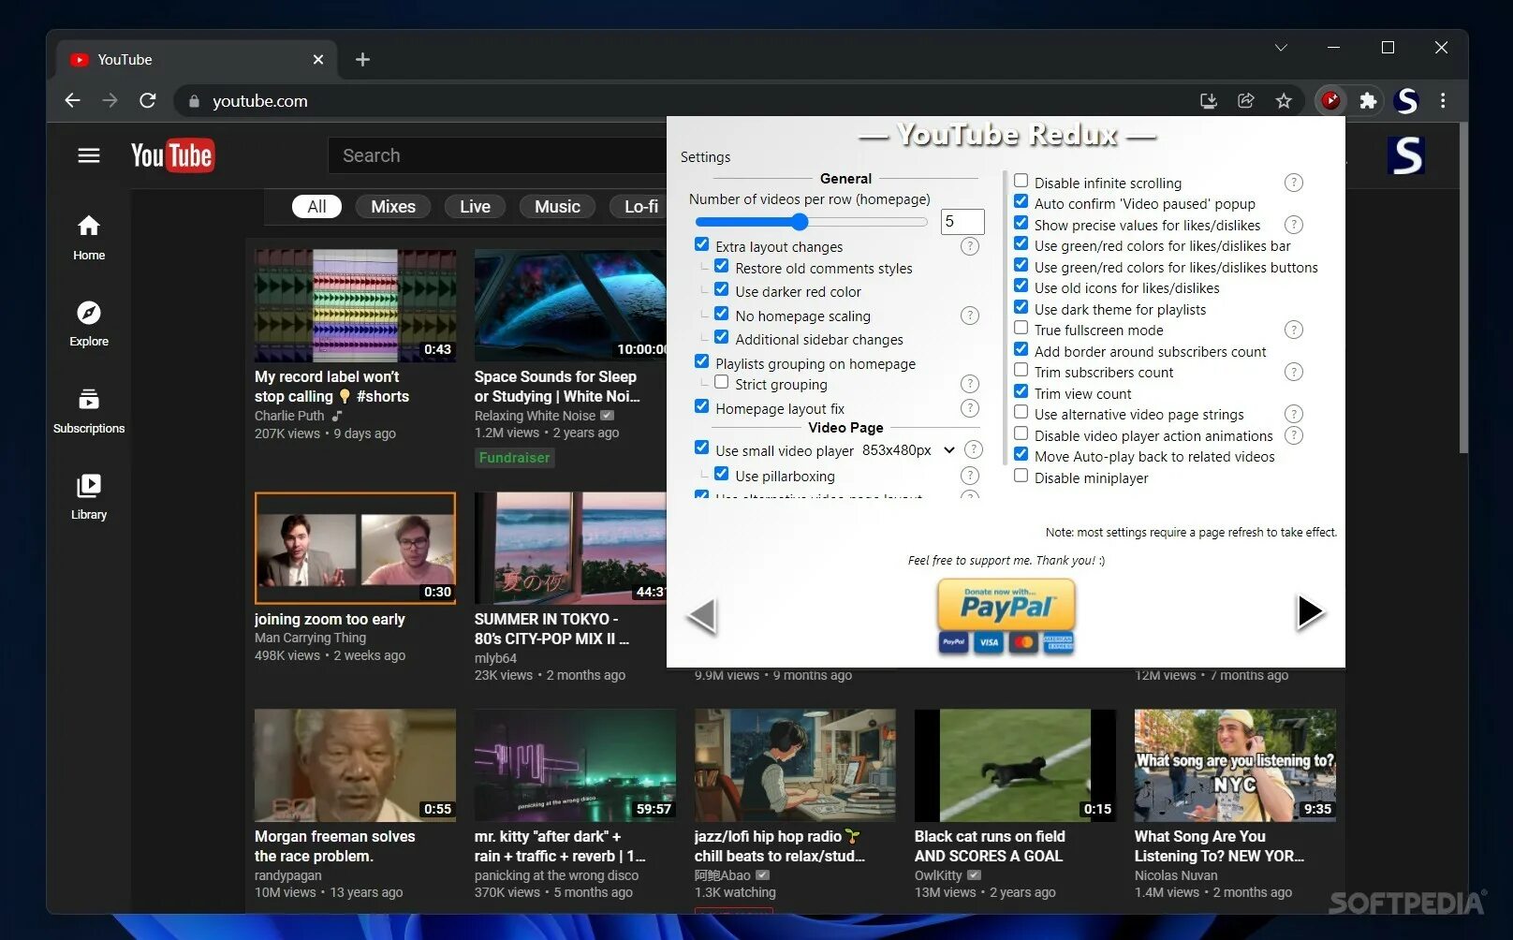Close the YouTube tab
Image resolution: width=1513 pixels, height=940 pixels.
tap(318, 60)
